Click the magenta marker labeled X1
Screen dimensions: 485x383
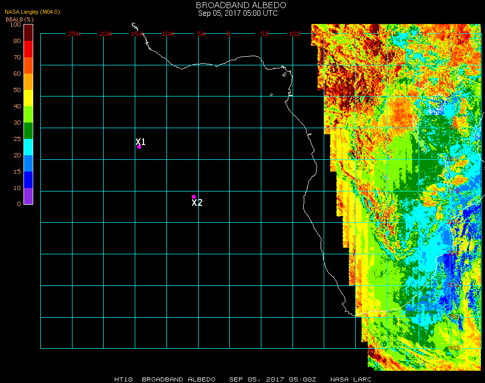(139, 147)
